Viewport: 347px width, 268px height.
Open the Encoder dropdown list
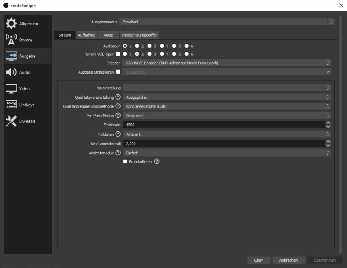[x=226, y=63]
